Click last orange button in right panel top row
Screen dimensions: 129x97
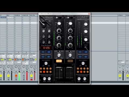88,69
